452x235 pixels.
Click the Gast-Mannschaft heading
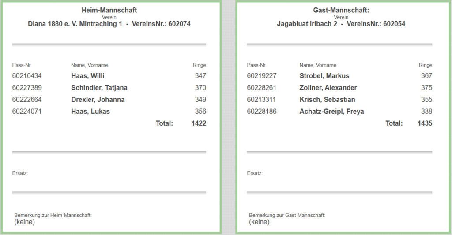341,10
